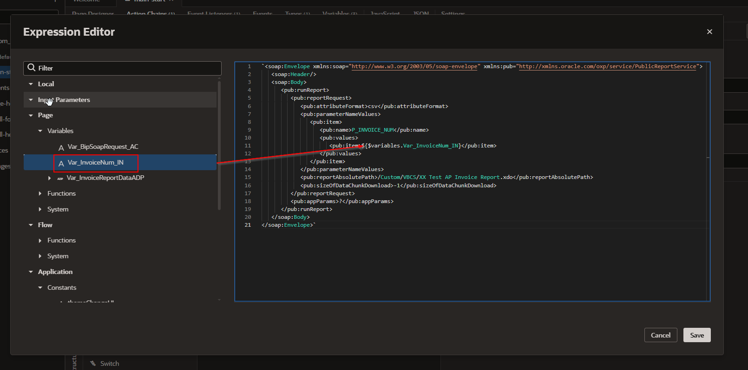Click Var_InvoiceNum_IN reference in code
This screenshot has height=370, width=748.
pyautogui.click(x=431, y=146)
